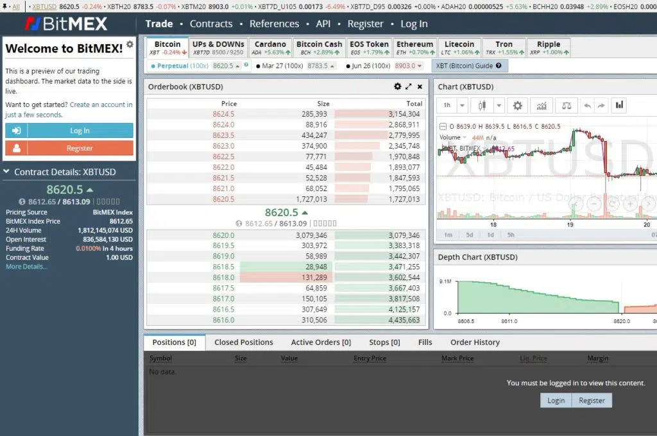This screenshot has height=436, width=657.
Task: Switch to the Cardano tab
Action: (270, 47)
